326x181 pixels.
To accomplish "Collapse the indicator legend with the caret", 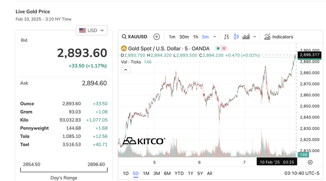I will pos(126,70).
